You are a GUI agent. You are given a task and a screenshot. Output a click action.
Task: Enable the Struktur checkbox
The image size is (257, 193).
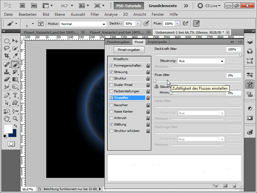click(111, 78)
